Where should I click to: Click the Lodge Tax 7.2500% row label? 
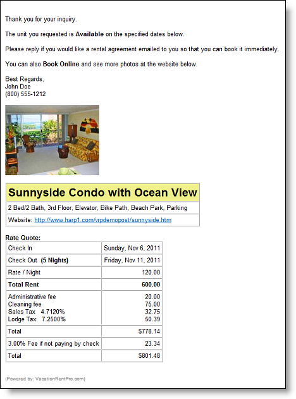(x=37, y=319)
